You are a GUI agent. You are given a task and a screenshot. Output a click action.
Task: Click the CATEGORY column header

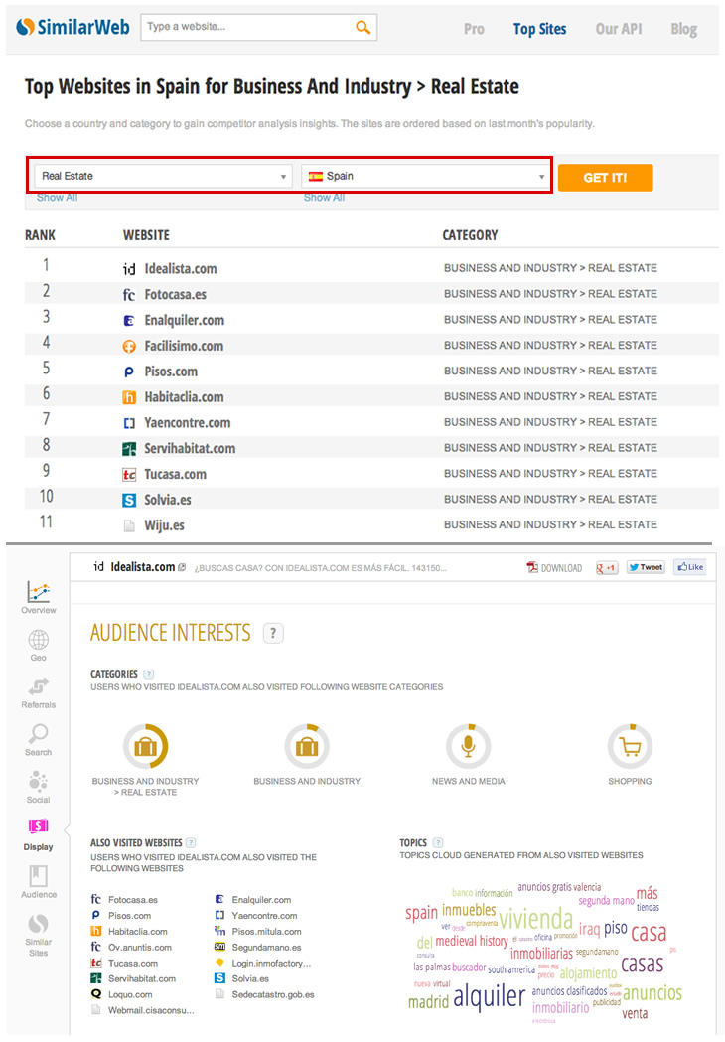(470, 235)
